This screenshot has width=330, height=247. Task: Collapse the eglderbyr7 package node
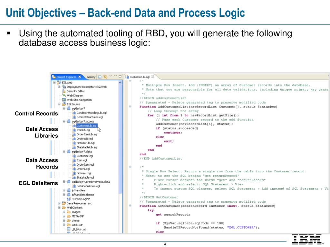(64, 108)
